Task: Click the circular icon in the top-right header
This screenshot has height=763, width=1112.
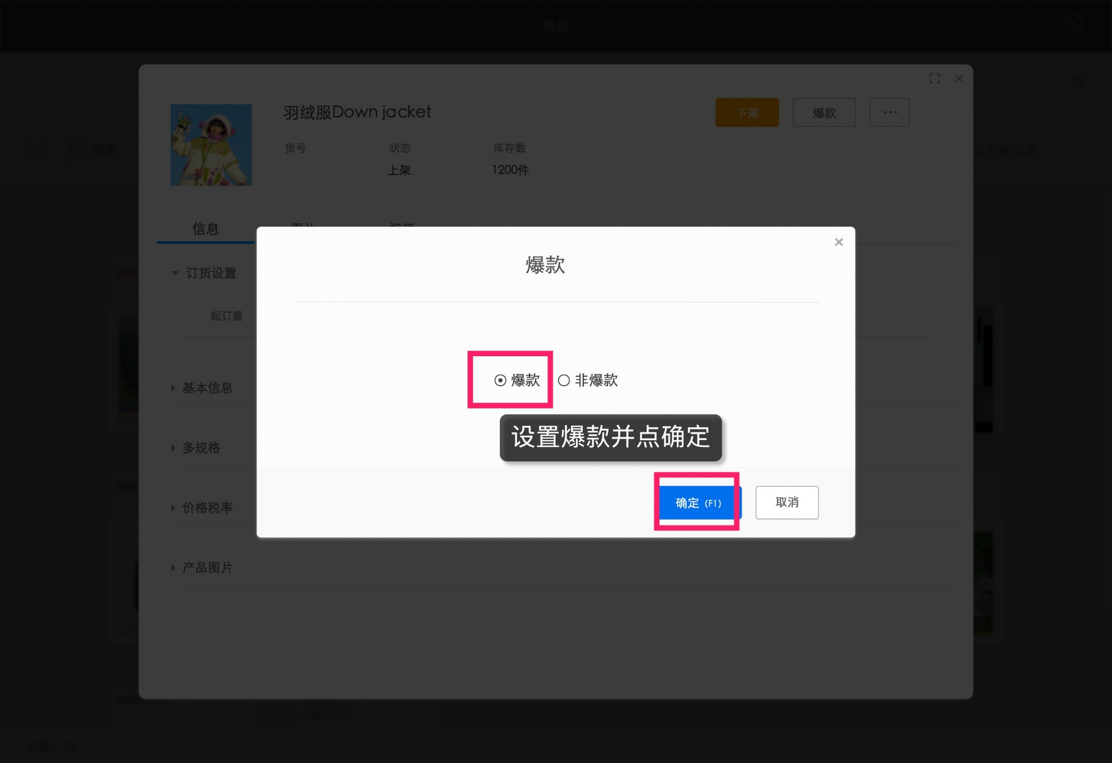Action: (x=1072, y=24)
